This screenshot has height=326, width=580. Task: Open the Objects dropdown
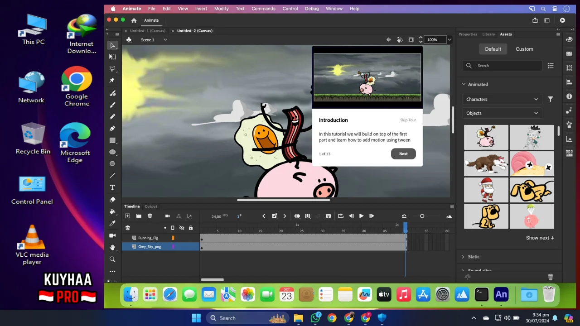(502, 113)
